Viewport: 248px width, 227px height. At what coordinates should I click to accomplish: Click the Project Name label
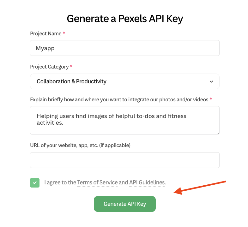pos(46,33)
